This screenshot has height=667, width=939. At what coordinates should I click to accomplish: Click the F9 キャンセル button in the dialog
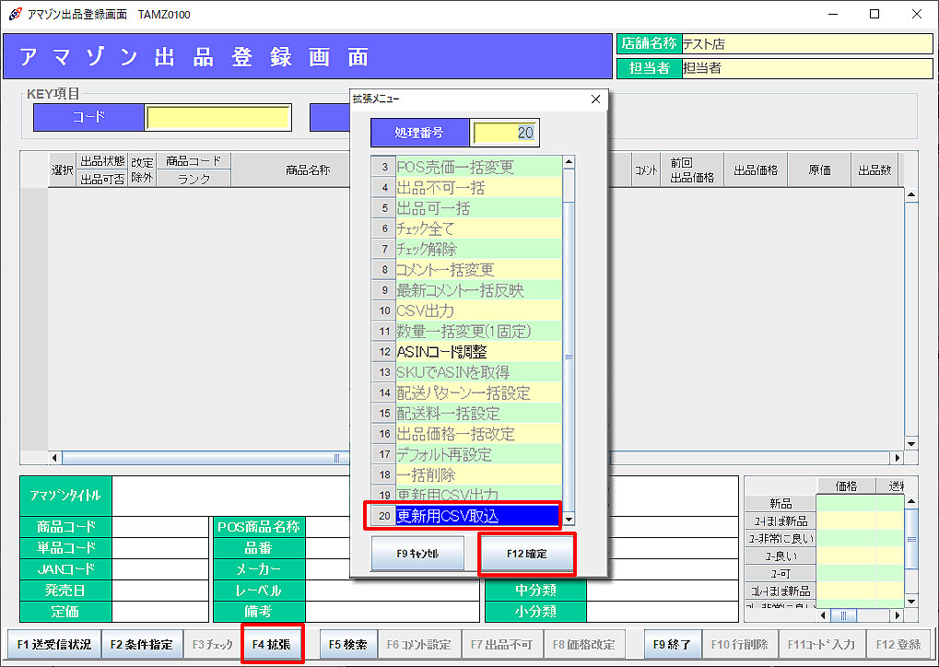click(417, 555)
